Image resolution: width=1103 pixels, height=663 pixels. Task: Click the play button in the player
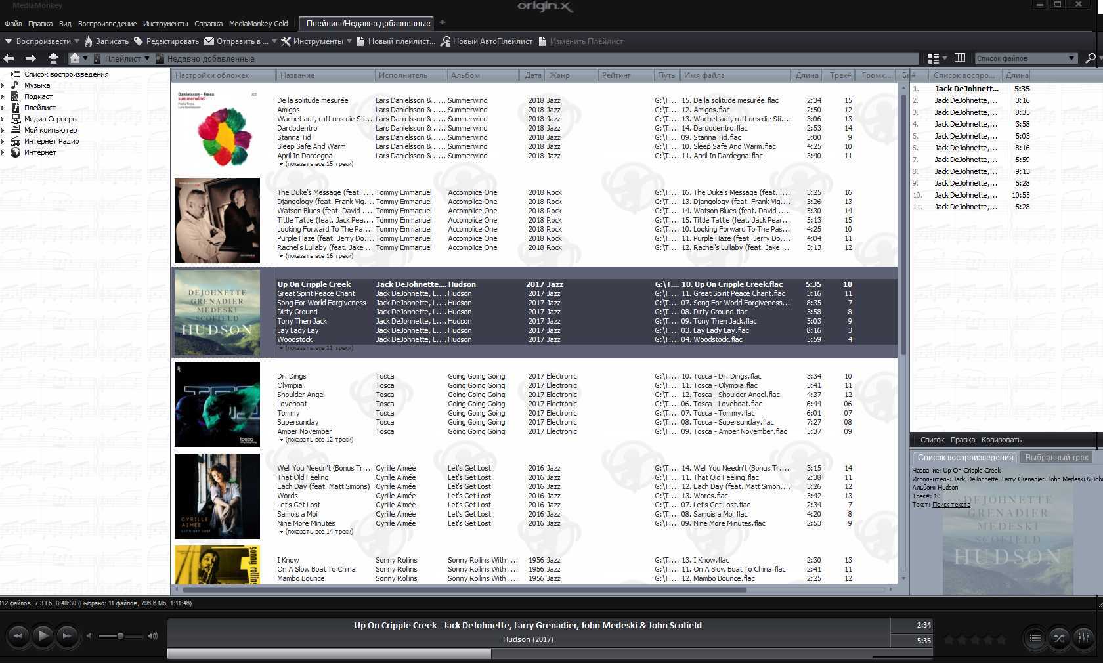43,635
